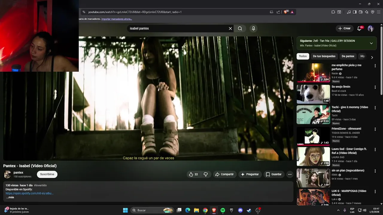Open more actions menu beside Guardar
Screen dimensions: 383x215
coord(290,174)
